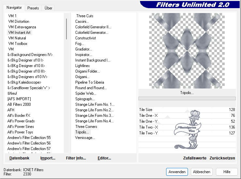The height and width of the screenshot is (179, 241).
Task: Reset settings with Zurücksetzen
Action: 222,158
